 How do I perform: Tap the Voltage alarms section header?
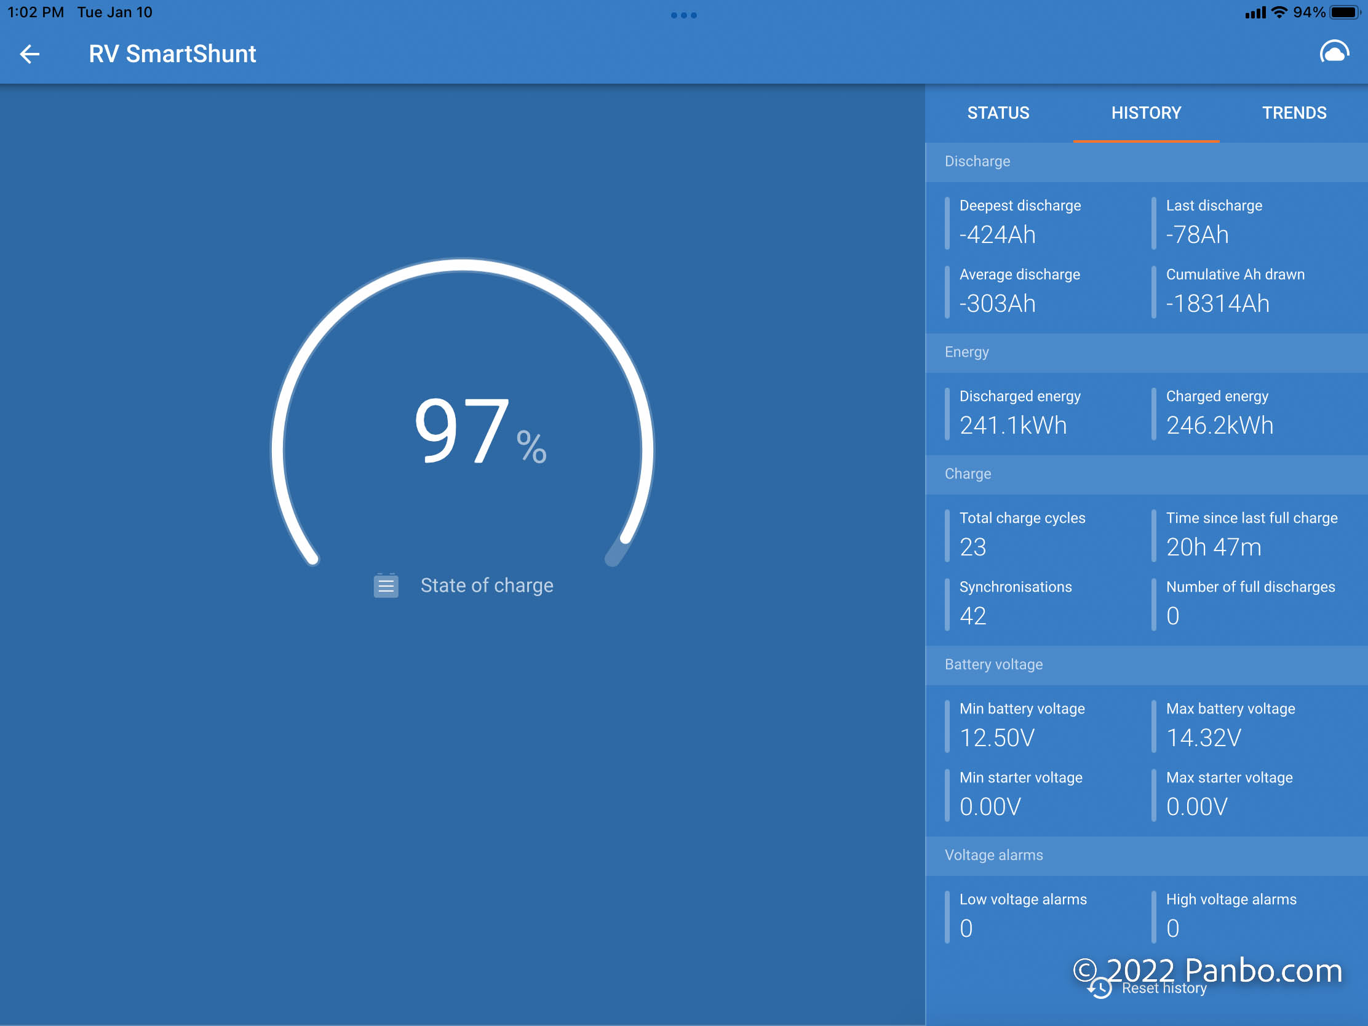point(1147,856)
